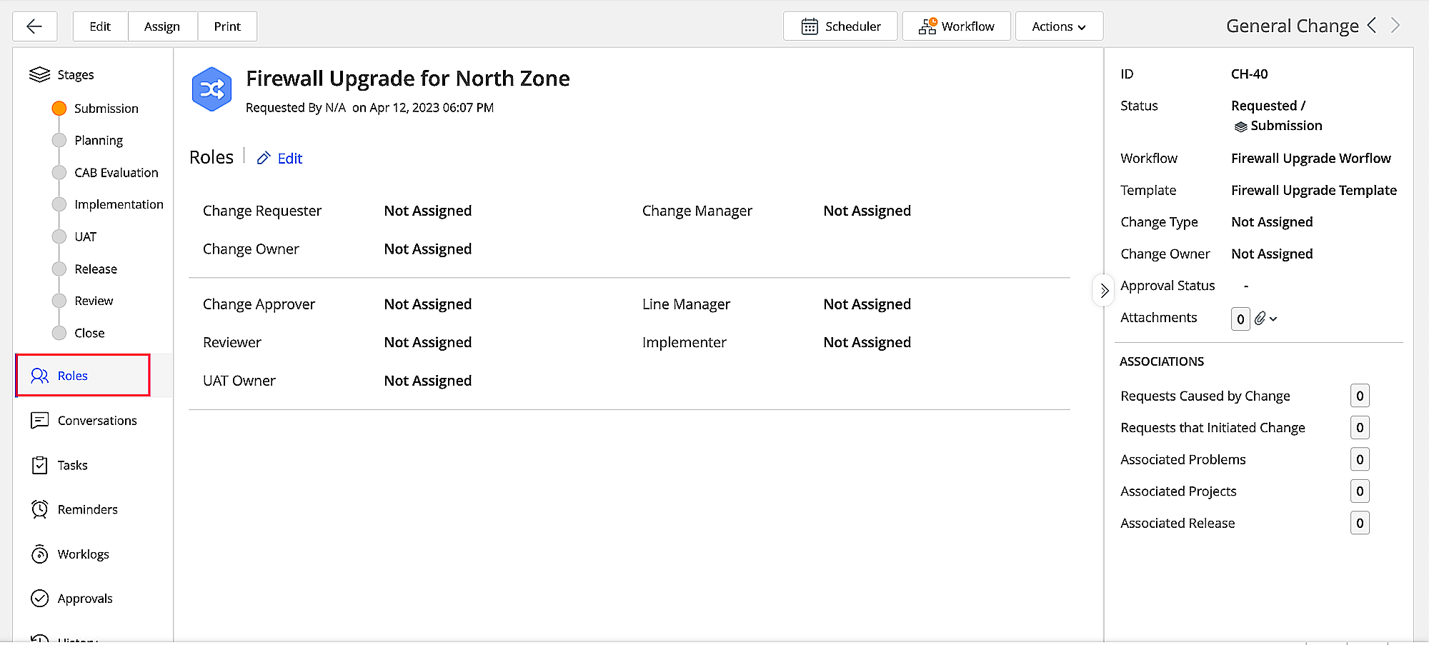
Task: Open the Reminders clock section
Action: (87, 509)
